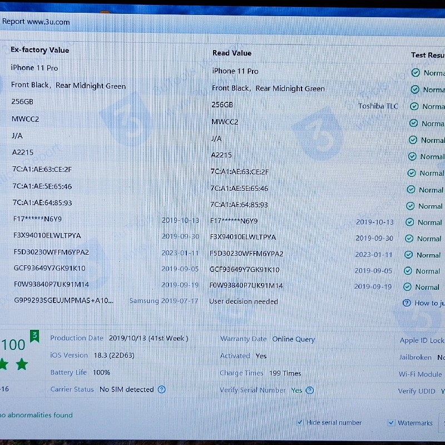Select ex-factory address 7C:A1:AE:64:85:93
445x445 pixels.
coord(42,202)
